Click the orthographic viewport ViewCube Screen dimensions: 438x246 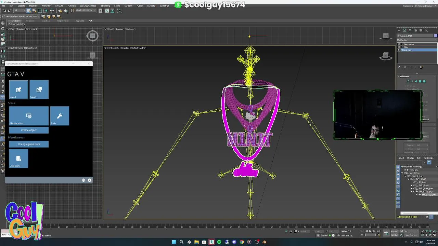pos(386,56)
